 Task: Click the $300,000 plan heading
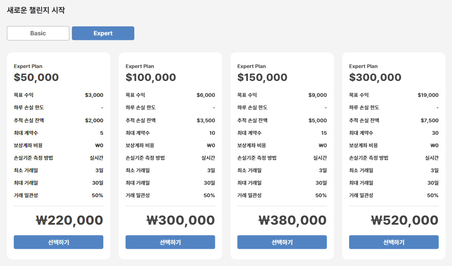tap(375, 77)
